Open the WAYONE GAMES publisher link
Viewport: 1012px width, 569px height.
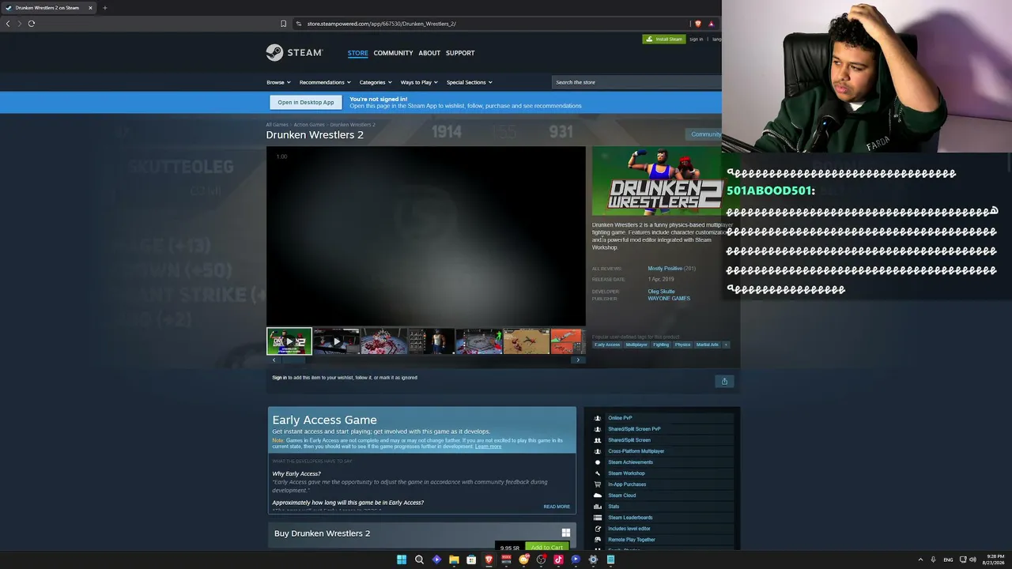[669, 299]
